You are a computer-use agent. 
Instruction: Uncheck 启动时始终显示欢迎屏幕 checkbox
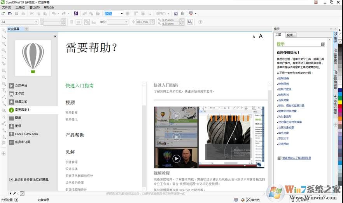(11, 180)
